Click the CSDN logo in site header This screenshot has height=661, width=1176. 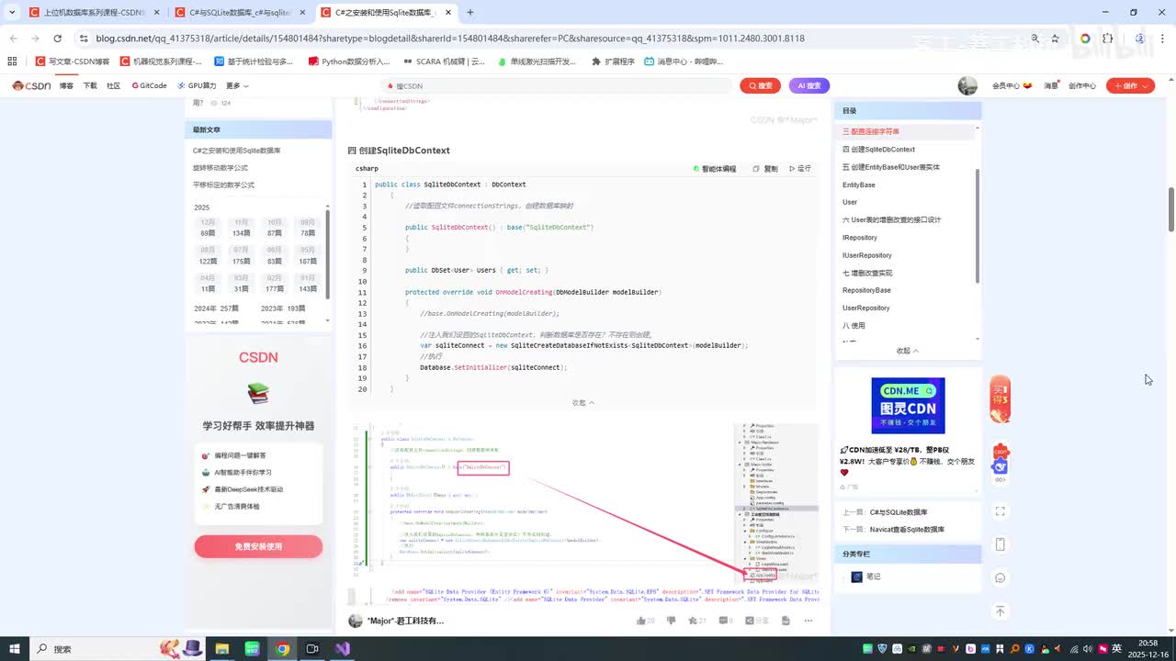(31, 85)
